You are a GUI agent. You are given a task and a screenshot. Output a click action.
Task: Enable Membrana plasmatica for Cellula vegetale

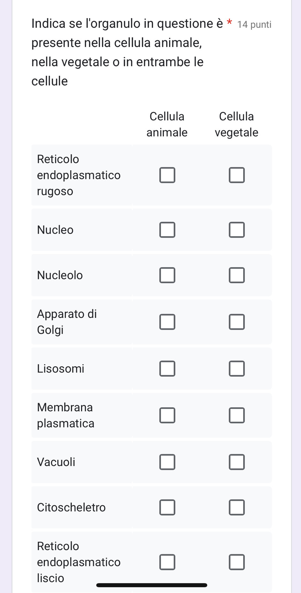(237, 415)
